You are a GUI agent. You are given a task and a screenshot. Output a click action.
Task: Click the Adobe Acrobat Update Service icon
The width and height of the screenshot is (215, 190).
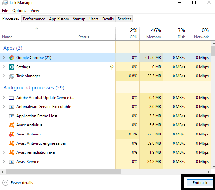[12, 98]
